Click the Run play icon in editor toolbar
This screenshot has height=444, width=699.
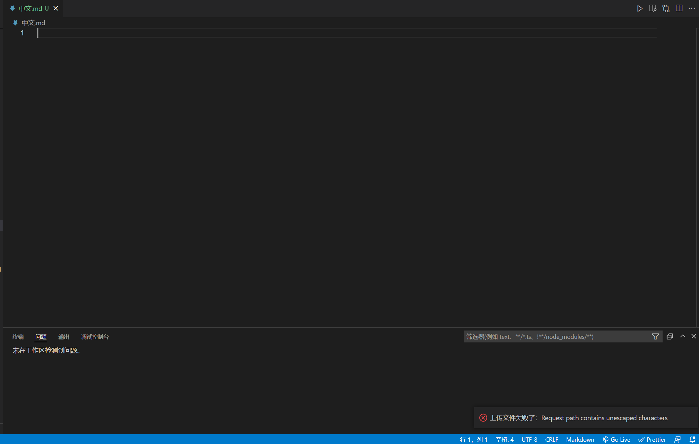[x=640, y=9]
